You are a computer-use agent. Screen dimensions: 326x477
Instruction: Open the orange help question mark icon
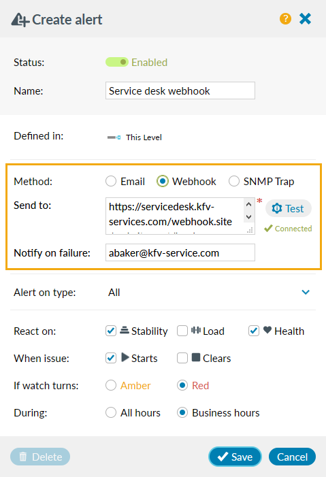tap(285, 19)
